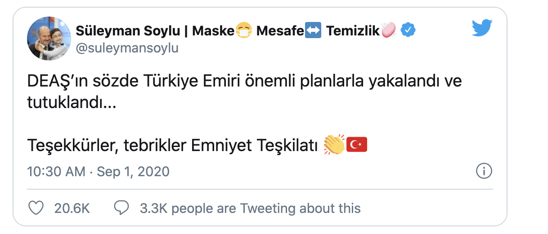
Task: Click the clapping hands emoji
Action: pos(334,145)
